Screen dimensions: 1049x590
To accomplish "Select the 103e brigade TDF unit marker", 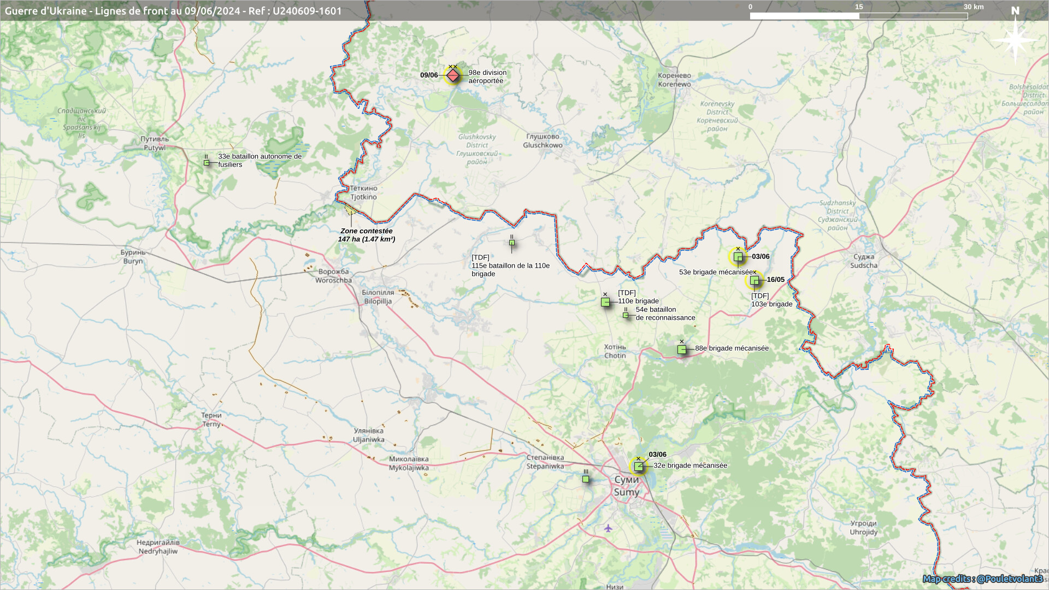I will click(754, 280).
